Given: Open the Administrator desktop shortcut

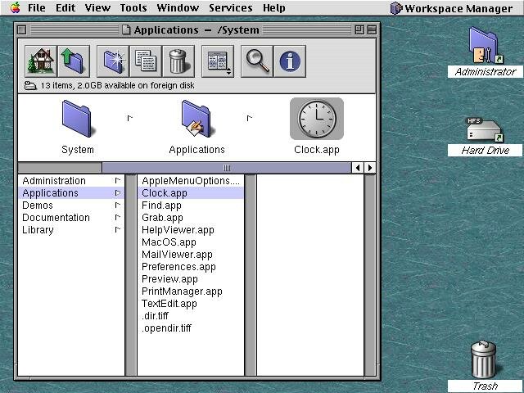Looking at the screenshot, I should click(x=486, y=46).
